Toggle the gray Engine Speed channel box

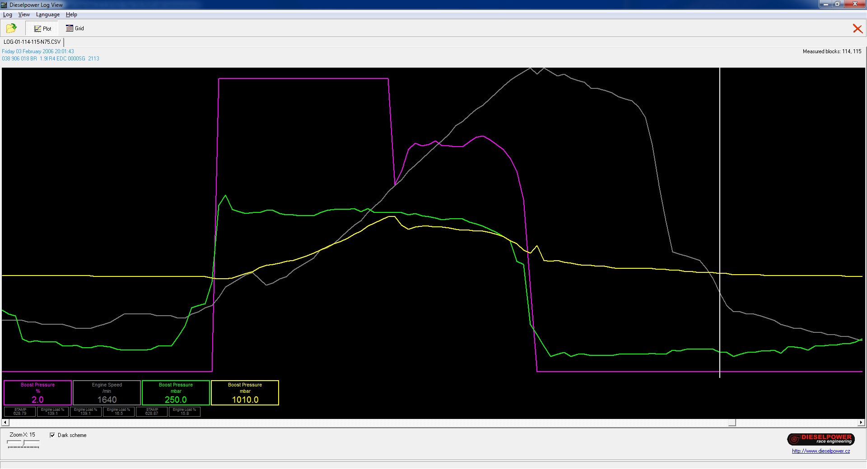pos(107,393)
